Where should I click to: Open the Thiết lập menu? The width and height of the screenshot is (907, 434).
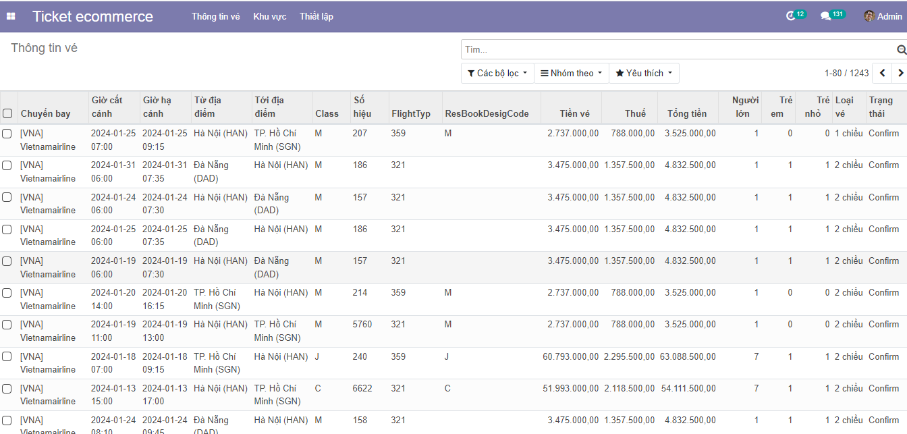tap(317, 16)
